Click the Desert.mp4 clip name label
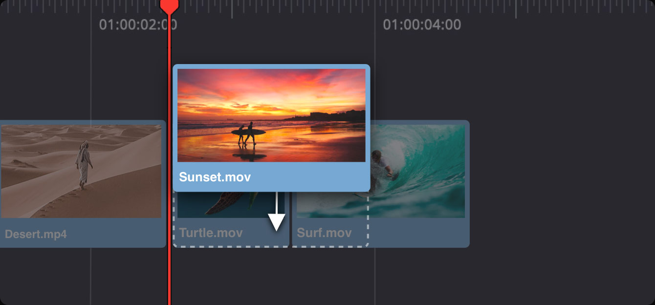The height and width of the screenshot is (305, 655). coord(36,234)
